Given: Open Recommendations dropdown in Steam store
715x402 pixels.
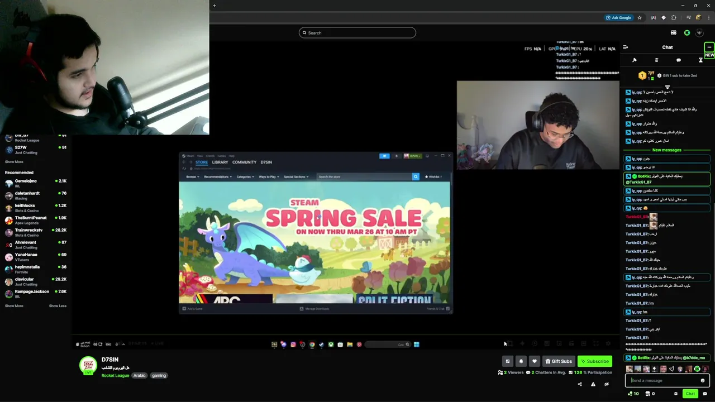Looking at the screenshot, I should (x=218, y=177).
